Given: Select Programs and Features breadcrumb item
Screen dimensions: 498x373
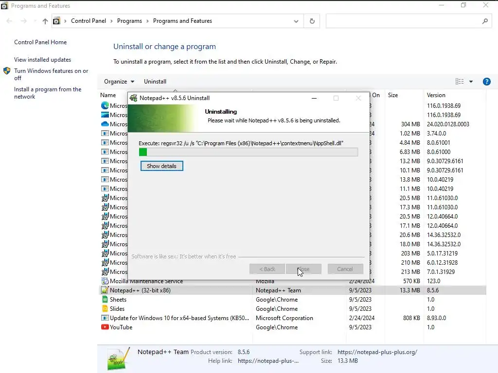Looking at the screenshot, I should click(182, 21).
